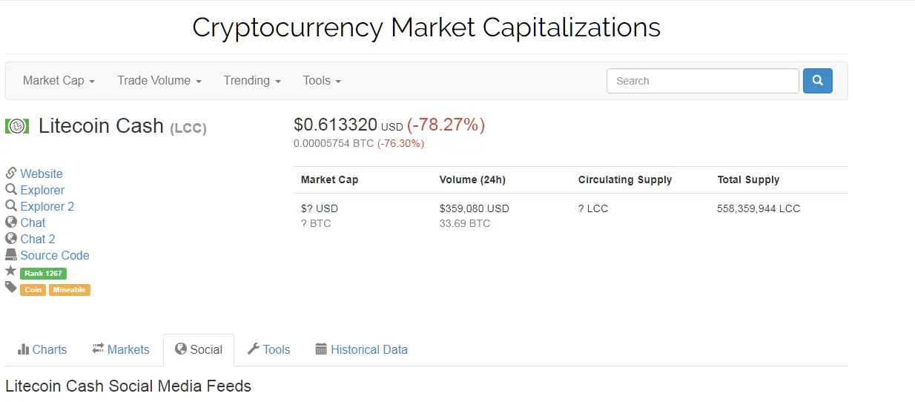Open the Tools tab with wrench icon

point(268,349)
